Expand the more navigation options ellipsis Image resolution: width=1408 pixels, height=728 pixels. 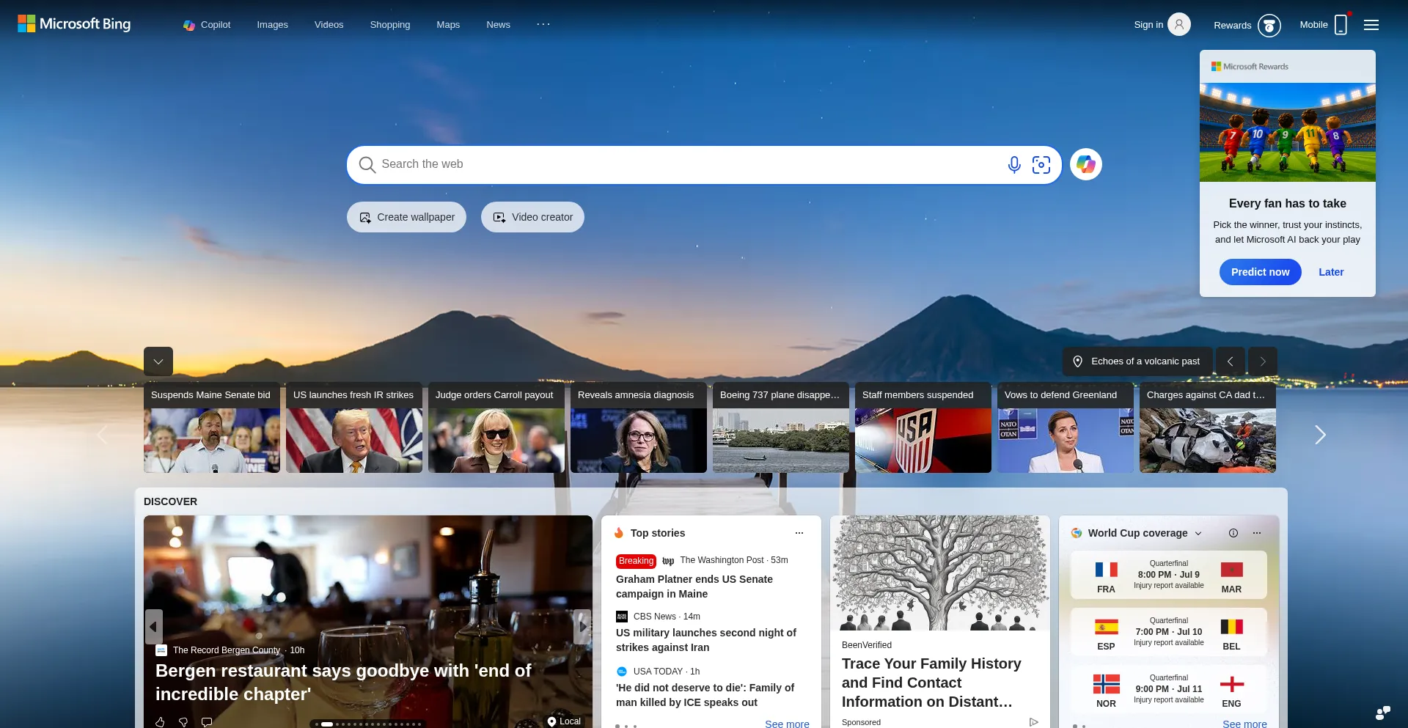(543, 24)
